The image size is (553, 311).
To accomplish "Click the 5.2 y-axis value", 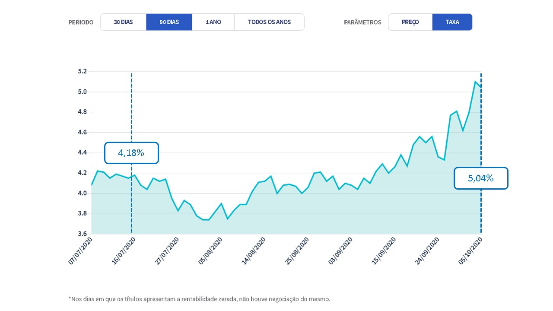I will (83, 71).
